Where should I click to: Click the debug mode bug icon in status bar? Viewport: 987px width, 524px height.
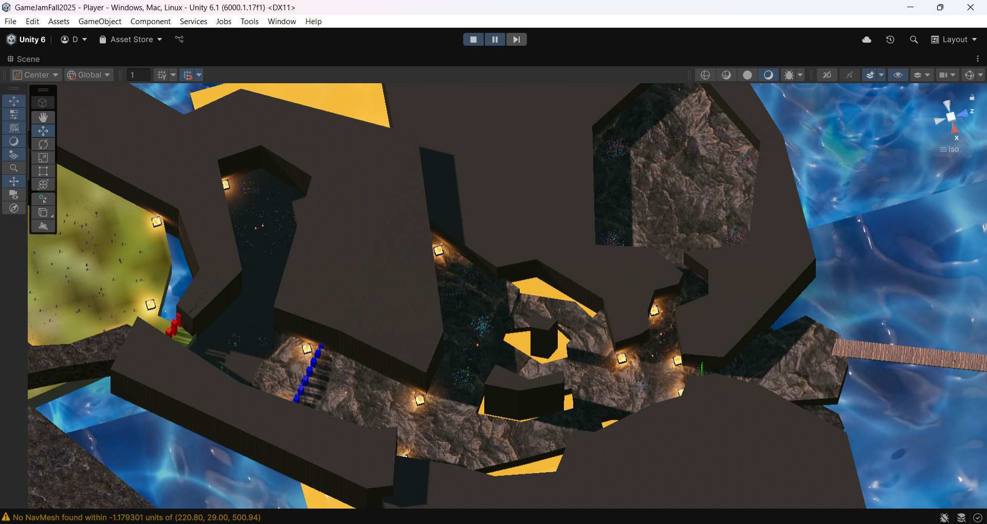point(944,517)
